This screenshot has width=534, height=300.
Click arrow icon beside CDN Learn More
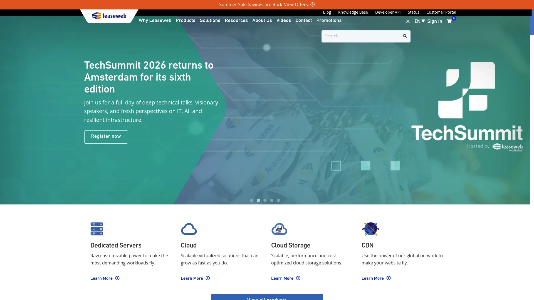389,278
